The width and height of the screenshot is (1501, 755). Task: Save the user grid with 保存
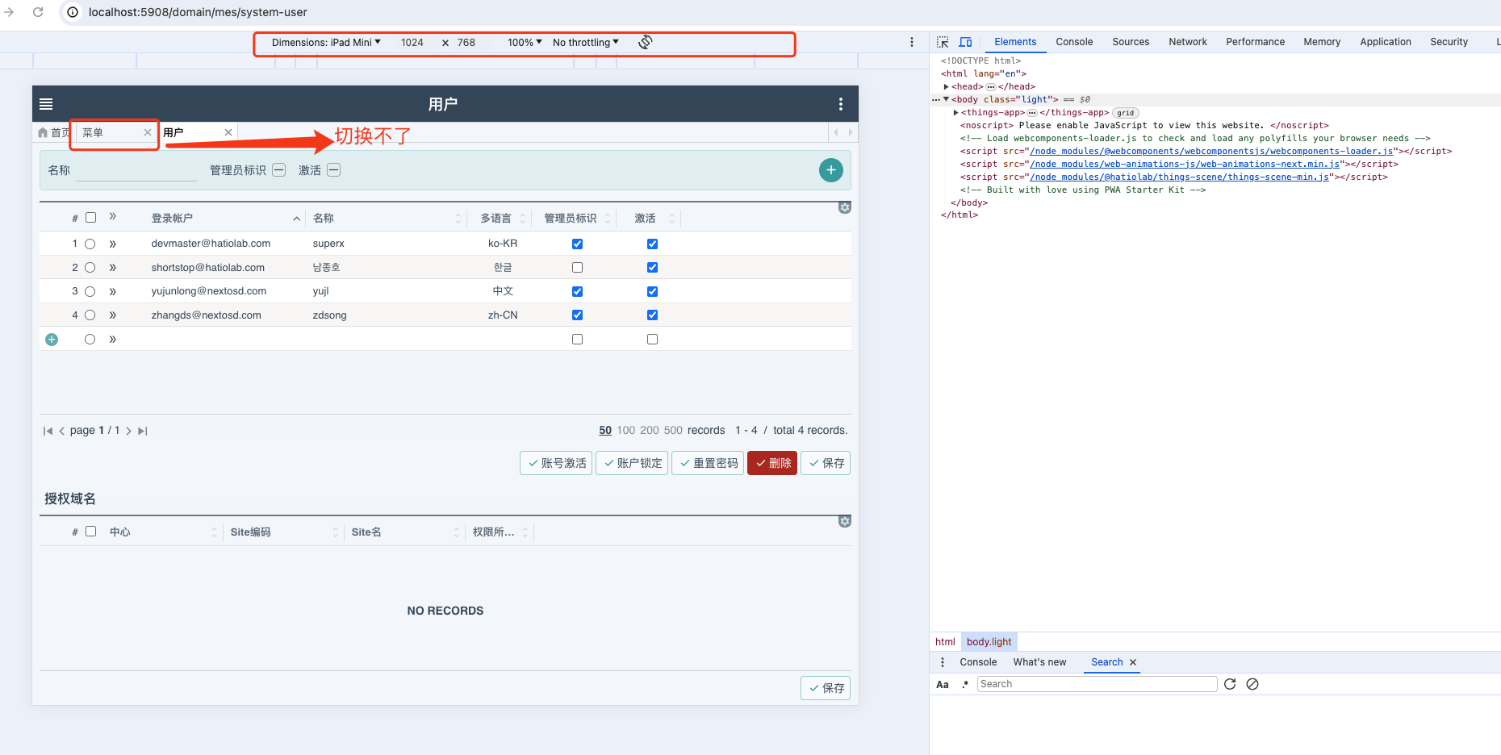826,463
